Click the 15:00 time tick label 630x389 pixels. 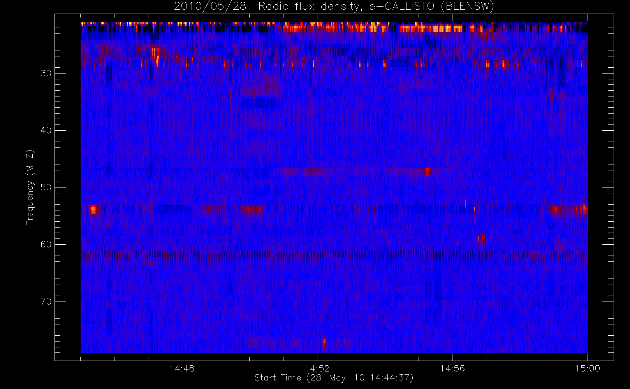(588, 368)
